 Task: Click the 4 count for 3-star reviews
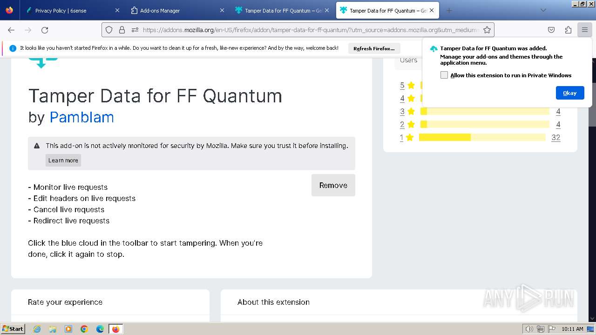[x=558, y=111]
